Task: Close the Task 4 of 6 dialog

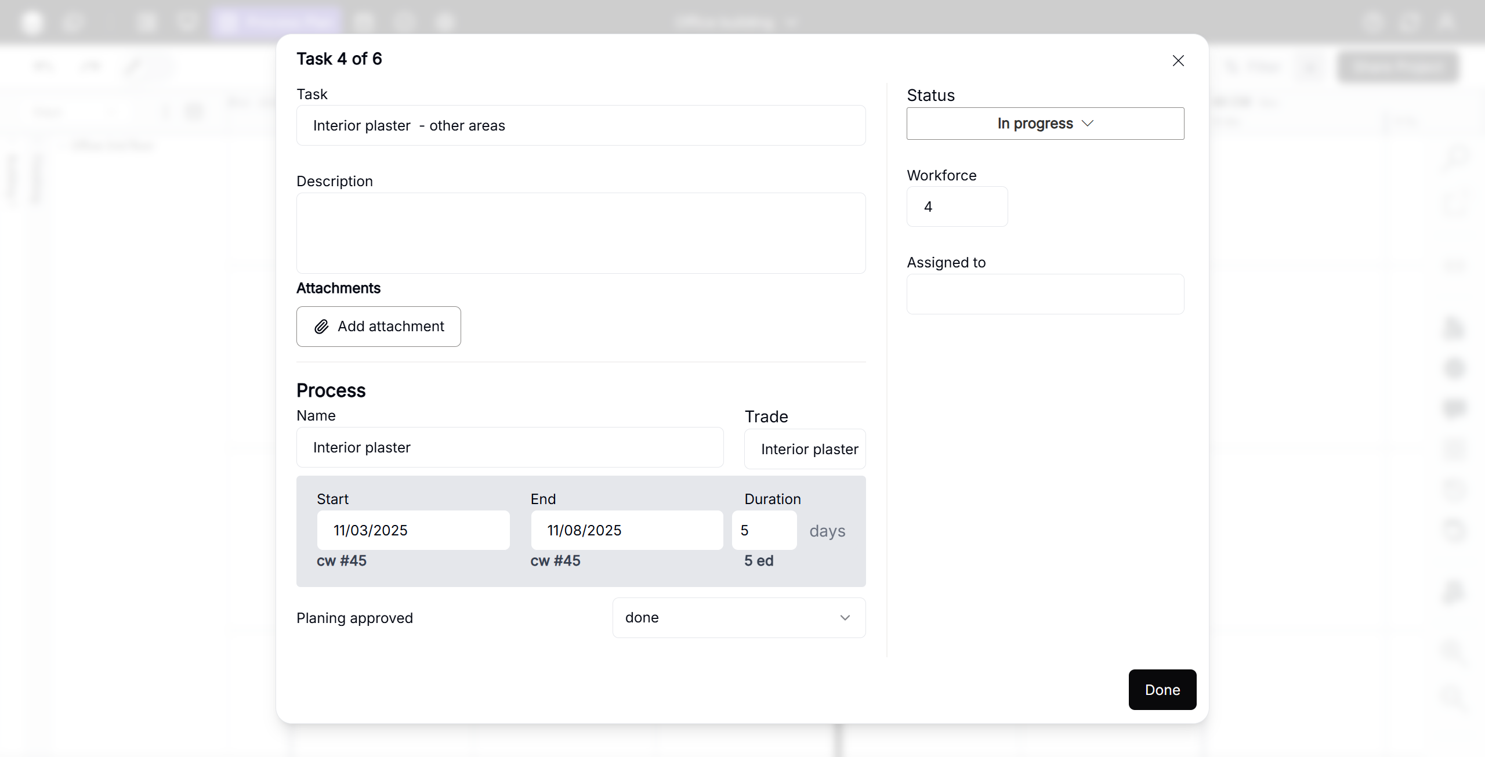Action: (x=1178, y=61)
